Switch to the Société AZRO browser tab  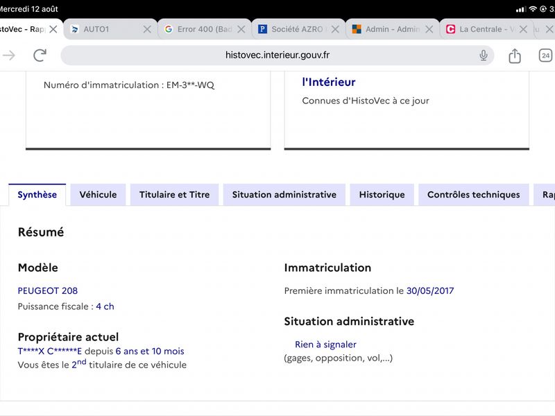pos(298,29)
